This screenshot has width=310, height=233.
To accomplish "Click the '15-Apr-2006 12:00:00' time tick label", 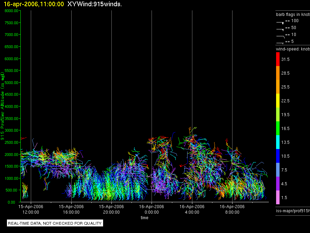I will coord(31,209).
